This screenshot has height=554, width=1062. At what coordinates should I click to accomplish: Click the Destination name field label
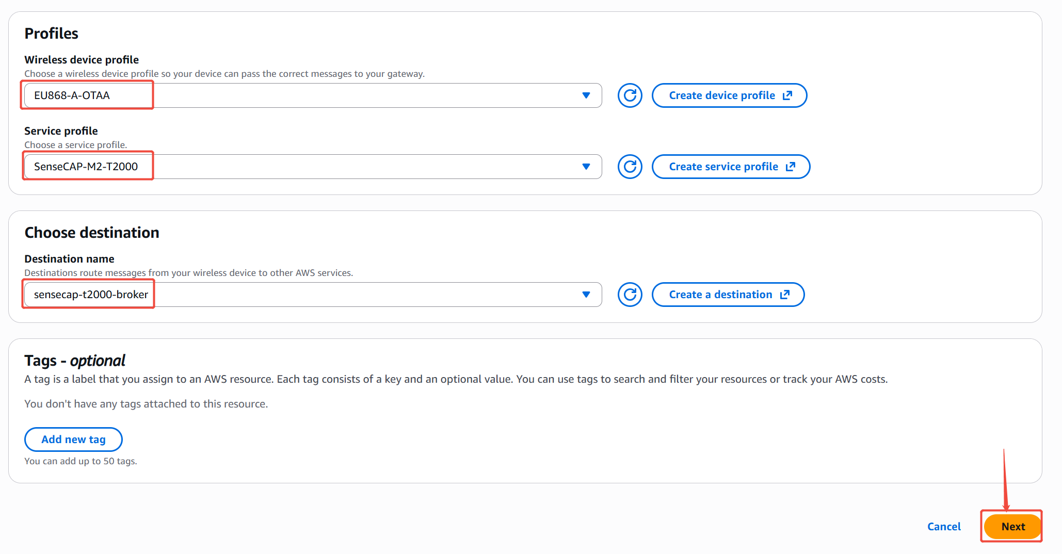click(69, 259)
